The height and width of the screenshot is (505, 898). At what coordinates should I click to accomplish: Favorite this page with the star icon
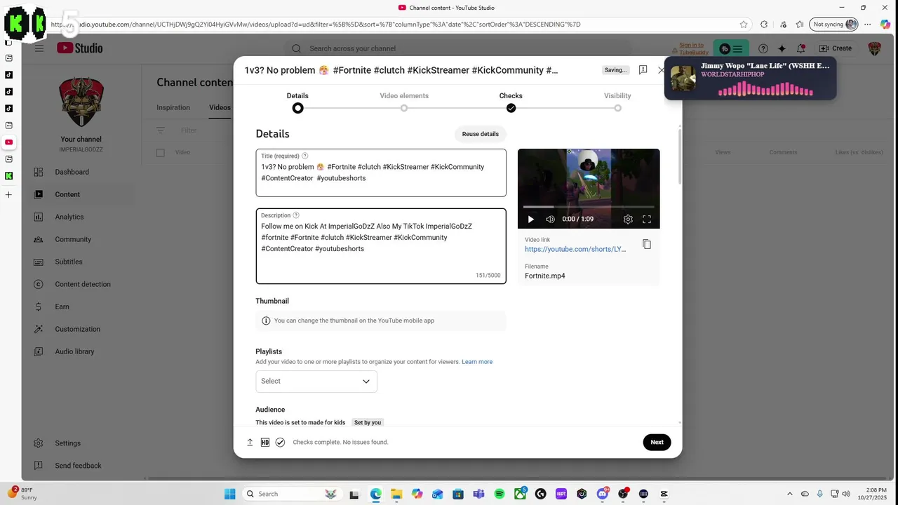744,25
